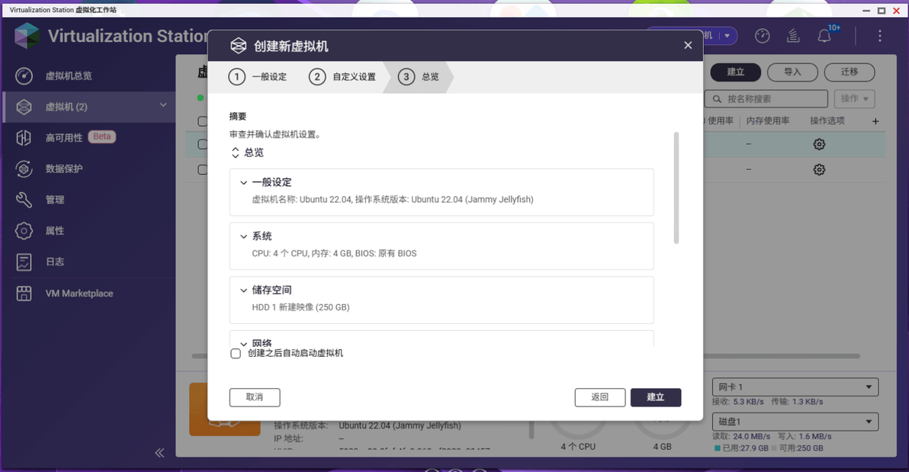Open the 网卡 1 dropdown
909x472 pixels.
[795, 387]
